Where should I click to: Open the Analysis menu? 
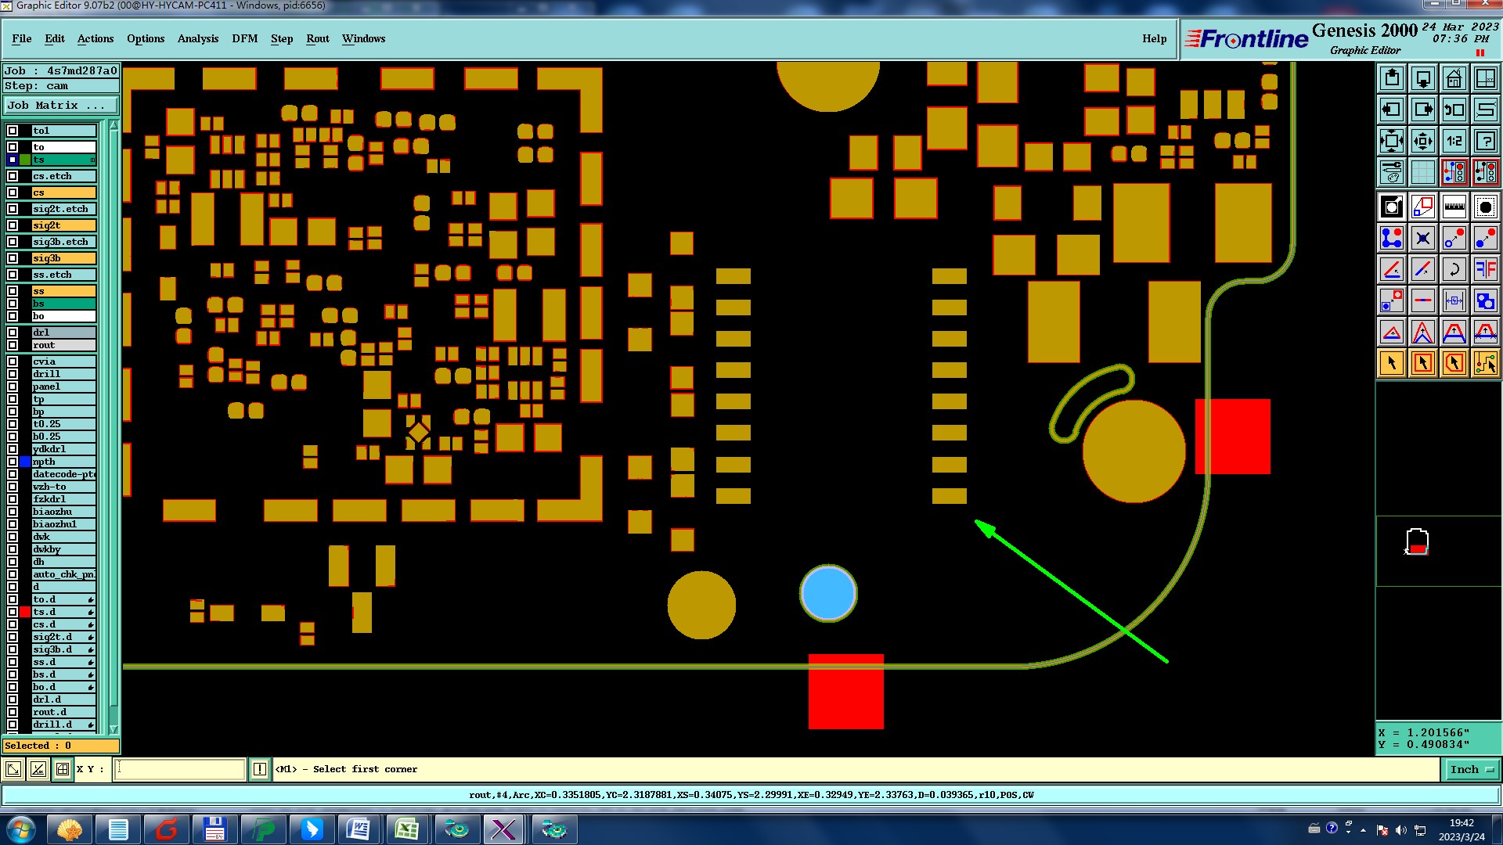pyautogui.click(x=197, y=38)
